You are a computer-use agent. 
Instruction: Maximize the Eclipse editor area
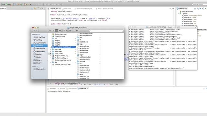[x=173, y=9]
